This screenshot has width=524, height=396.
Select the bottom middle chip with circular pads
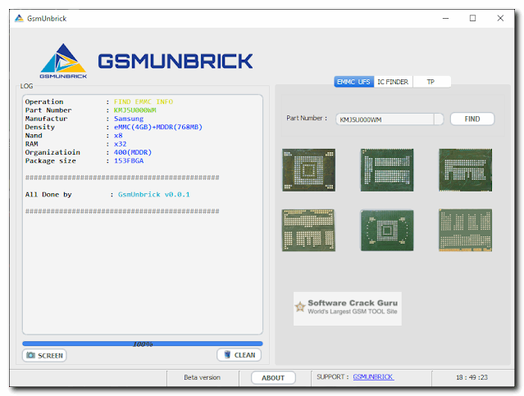tap(387, 230)
